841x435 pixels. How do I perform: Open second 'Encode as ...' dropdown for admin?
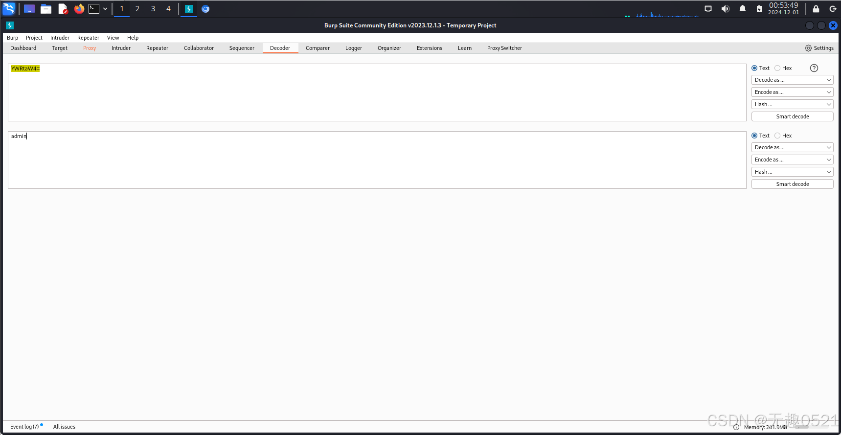coord(793,160)
